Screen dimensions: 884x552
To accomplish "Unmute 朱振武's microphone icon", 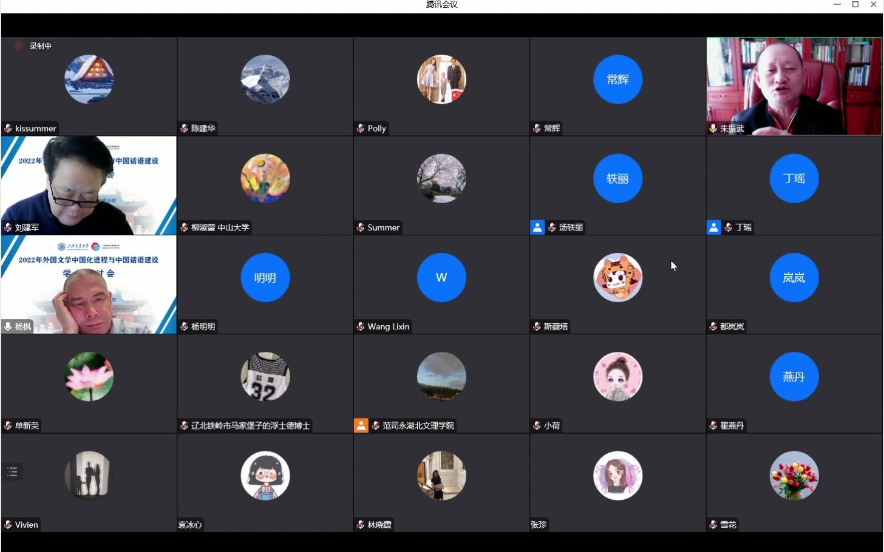I will tap(712, 129).
